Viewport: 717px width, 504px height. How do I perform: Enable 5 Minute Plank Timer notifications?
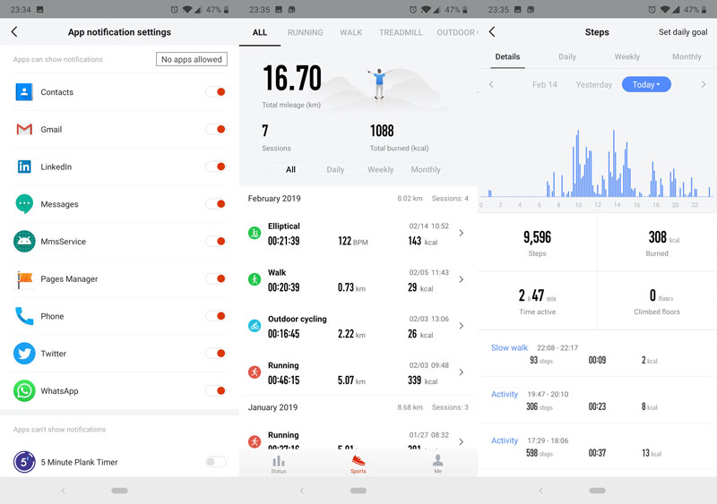[x=216, y=462]
